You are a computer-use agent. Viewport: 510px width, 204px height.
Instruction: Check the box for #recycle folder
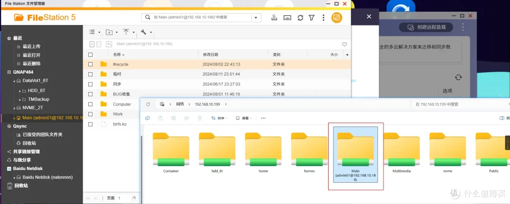click(90, 64)
